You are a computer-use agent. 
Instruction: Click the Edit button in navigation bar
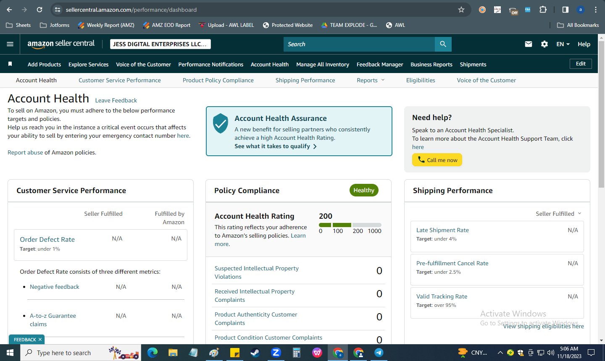[581, 63]
